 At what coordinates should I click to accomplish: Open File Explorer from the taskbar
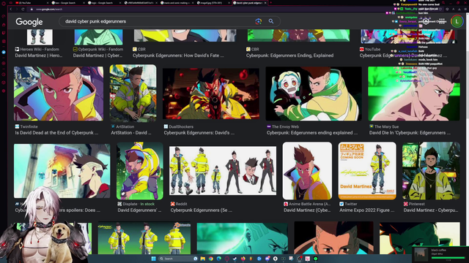pyautogui.click(x=203, y=259)
